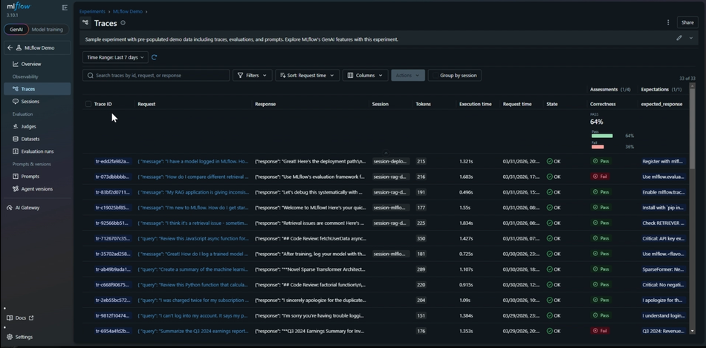Sort by the Tokens column header

(x=424, y=104)
